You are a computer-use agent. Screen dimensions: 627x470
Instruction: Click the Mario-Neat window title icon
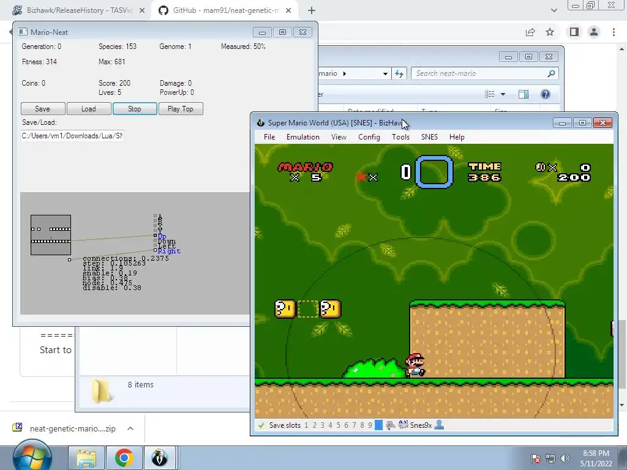23,32
